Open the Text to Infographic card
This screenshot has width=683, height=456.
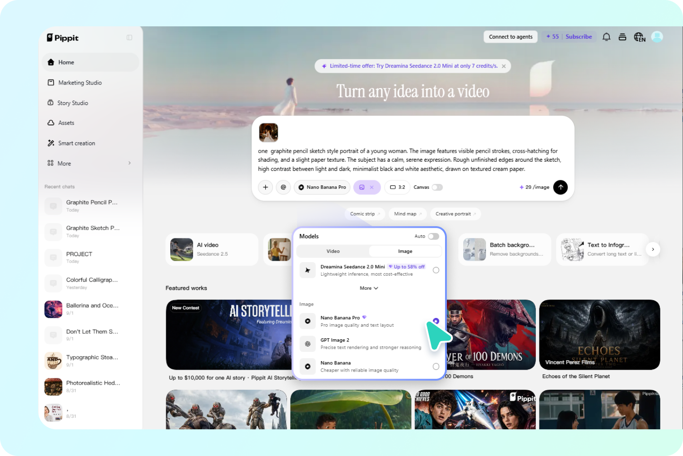click(x=603, y=249)
